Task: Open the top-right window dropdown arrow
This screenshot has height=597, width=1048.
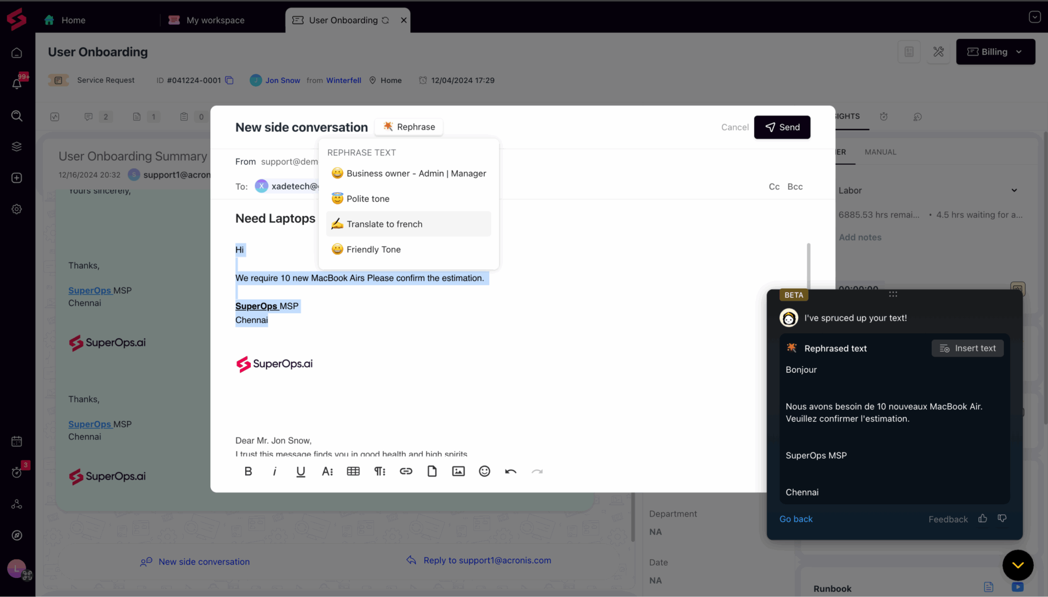Action: (x=1035, y=17)
